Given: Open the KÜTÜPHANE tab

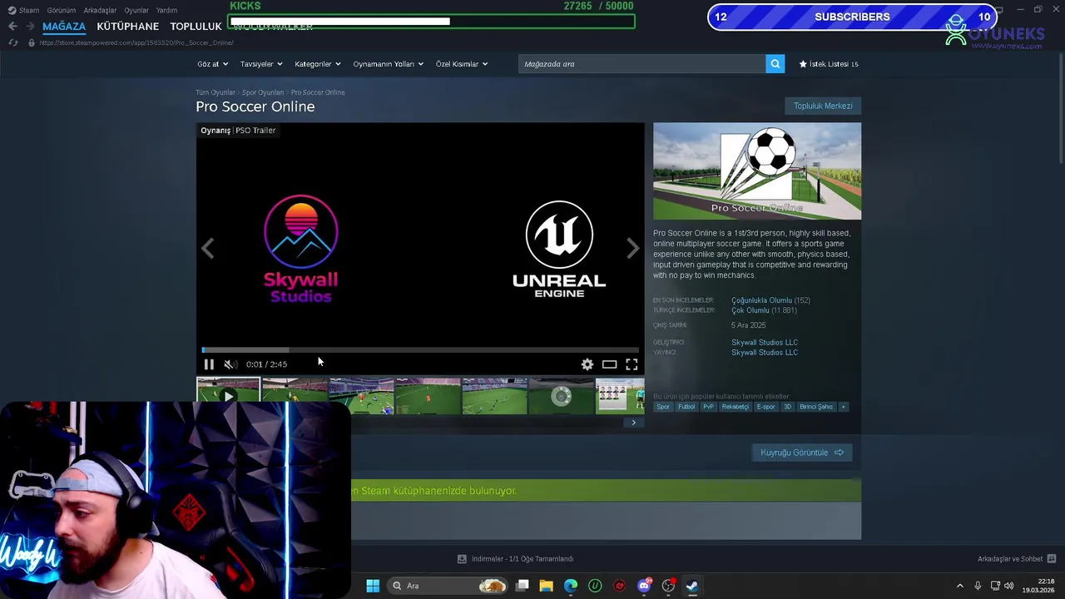Looking at the screenshot, I should (127, 27).
